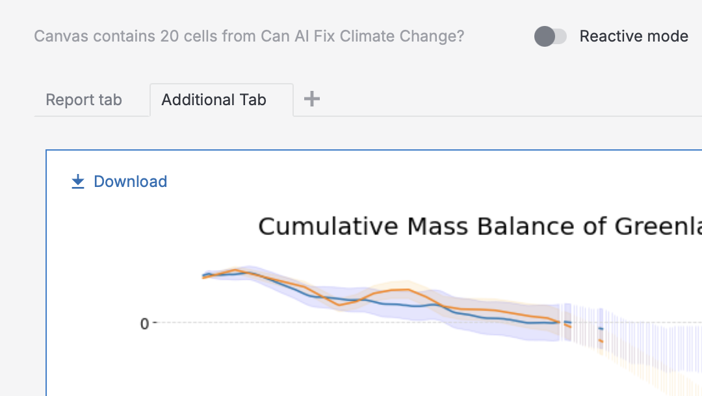Select the Additional Tab

click(213, 99)
